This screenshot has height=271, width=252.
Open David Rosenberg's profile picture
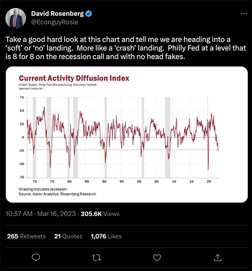tap(16, 18)
